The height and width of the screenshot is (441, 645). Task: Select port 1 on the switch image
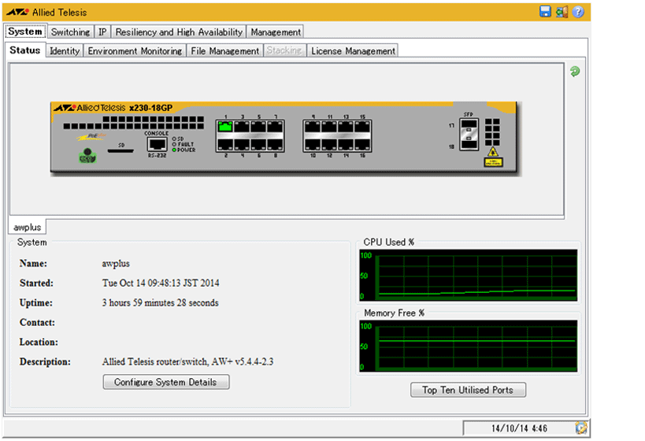(225, 126)
